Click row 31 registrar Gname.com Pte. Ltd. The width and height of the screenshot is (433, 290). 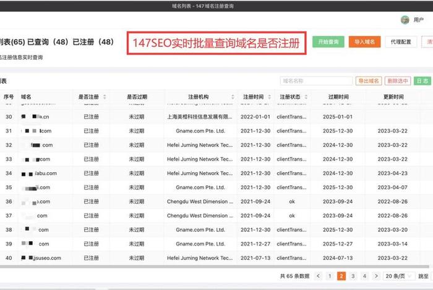(x=200, y=131)
